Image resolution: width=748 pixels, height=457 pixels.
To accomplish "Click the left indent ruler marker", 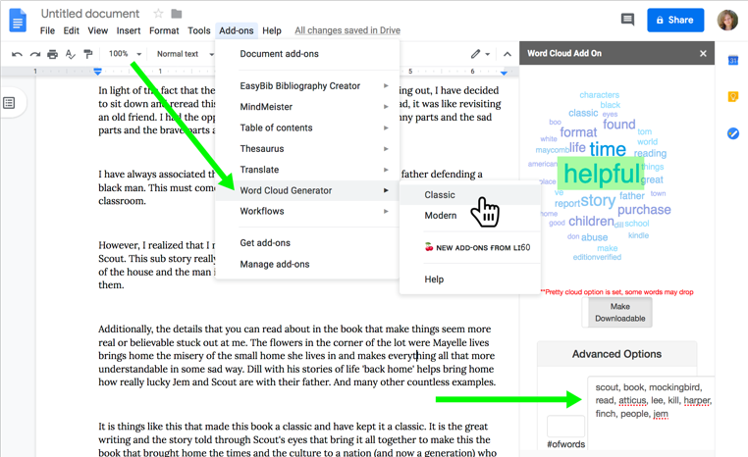I will [97, 72].
